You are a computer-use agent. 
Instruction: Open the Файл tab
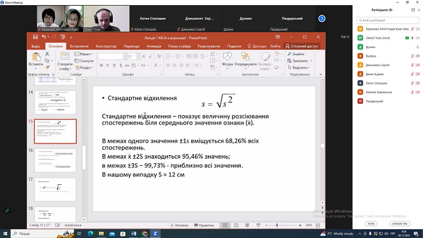(x=36, y=46)
